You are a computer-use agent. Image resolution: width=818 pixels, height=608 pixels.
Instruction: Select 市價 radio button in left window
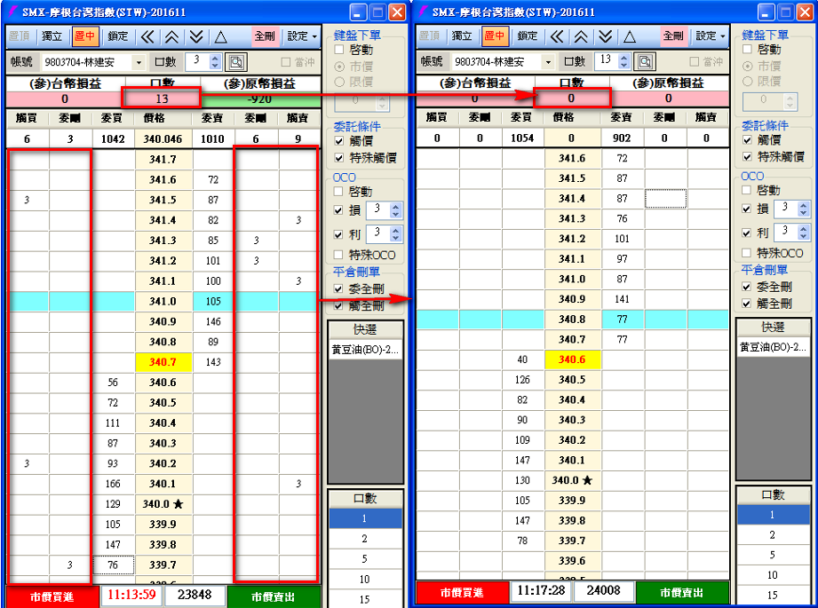point(339,67)
